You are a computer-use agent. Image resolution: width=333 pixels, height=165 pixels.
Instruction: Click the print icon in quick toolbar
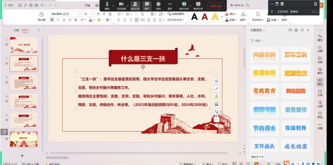click(x=31, y=5)
